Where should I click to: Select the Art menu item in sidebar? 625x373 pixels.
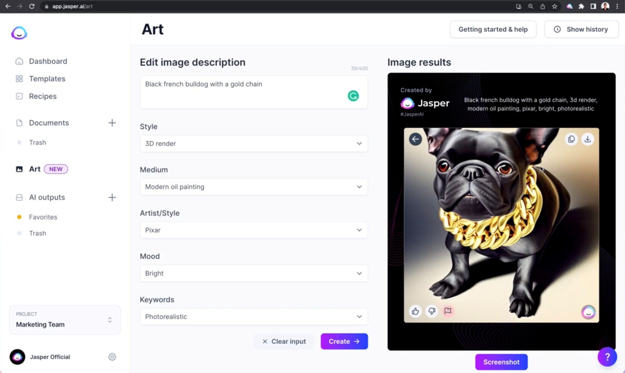(34, 169)
